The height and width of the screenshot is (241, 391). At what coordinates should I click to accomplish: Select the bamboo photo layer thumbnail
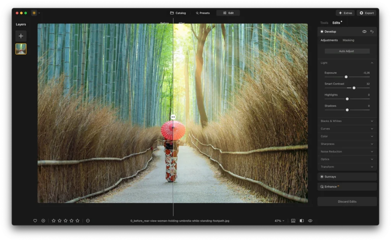[x=21, y=49]
